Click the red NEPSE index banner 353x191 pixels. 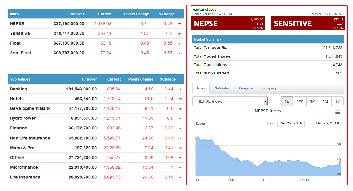[229, 23]
